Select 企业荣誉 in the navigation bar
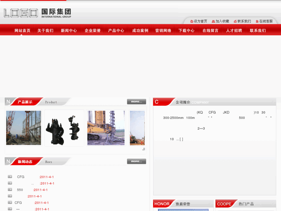Screen dimensions: 281x211 pyautogui.click(x=92, y=31)
